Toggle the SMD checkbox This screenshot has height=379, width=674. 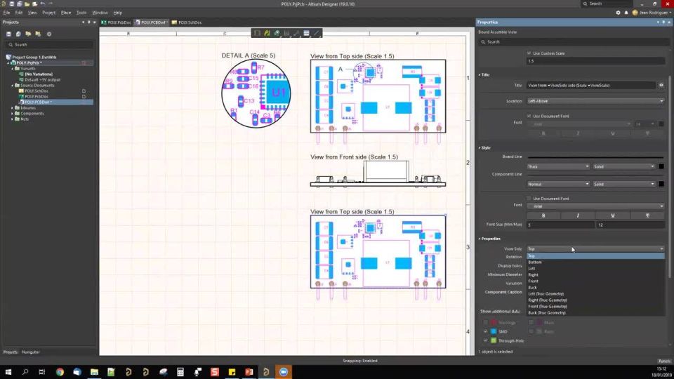click(486, 332)
